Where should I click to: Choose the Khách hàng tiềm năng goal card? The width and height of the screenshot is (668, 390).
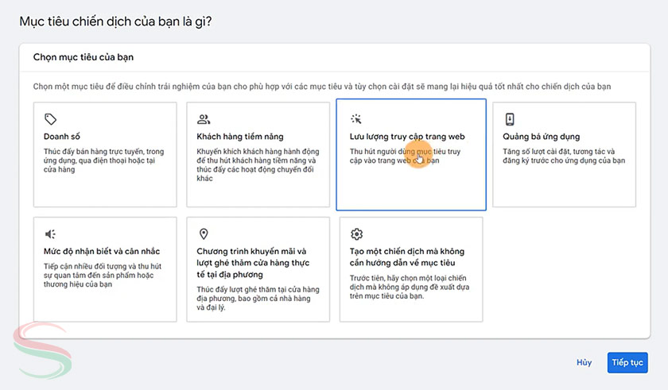pyautogui.click(x=258, y=155)
